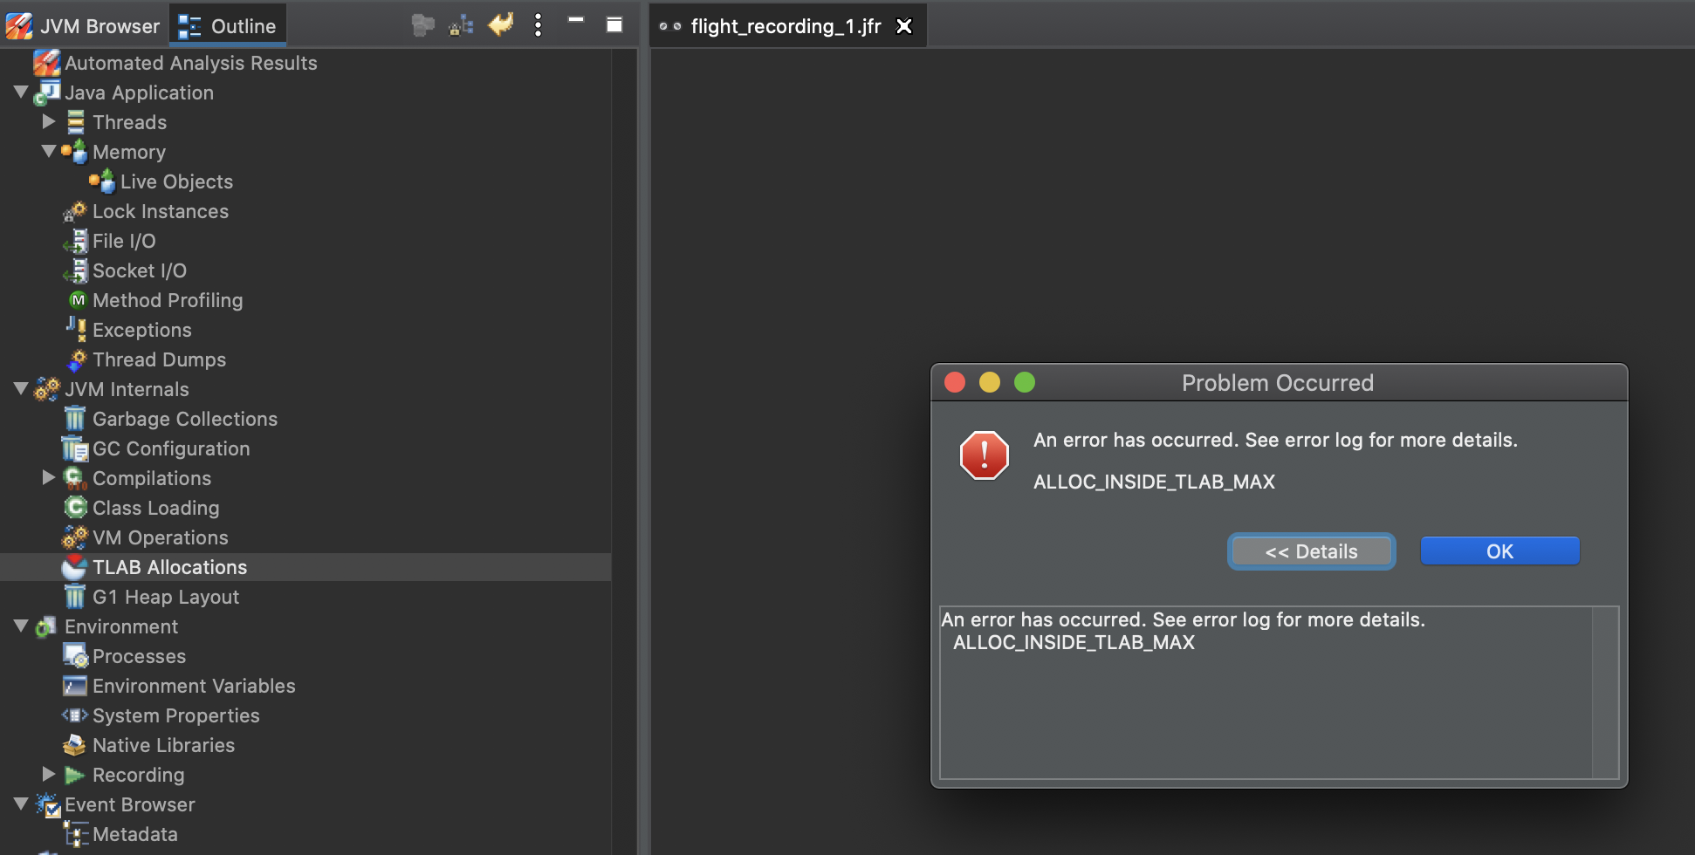Screen dimensions: 1695x855
Task: Close the flight_recording_1.jfr tab
Action: [904, 26]
